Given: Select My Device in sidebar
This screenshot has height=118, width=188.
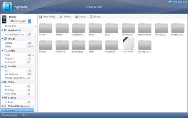Looking at the screenshot, I should tap(18, 110).
